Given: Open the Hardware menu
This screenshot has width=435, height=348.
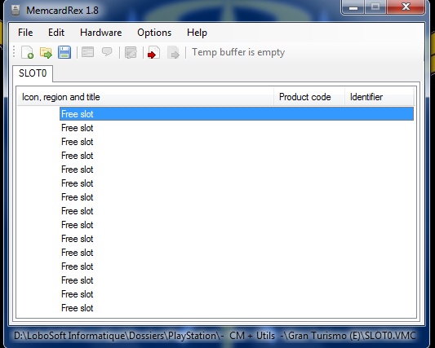Looking at the screenshot, I should coord(101,33).
